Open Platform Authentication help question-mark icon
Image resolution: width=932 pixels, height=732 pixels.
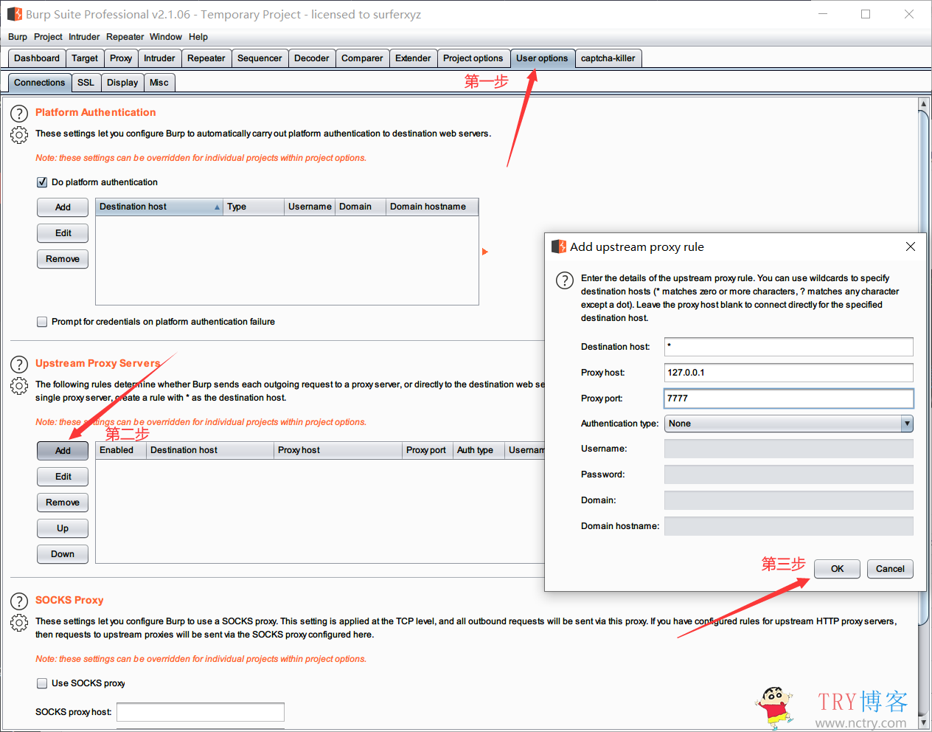pyautogui.click(x=19, y=114)
